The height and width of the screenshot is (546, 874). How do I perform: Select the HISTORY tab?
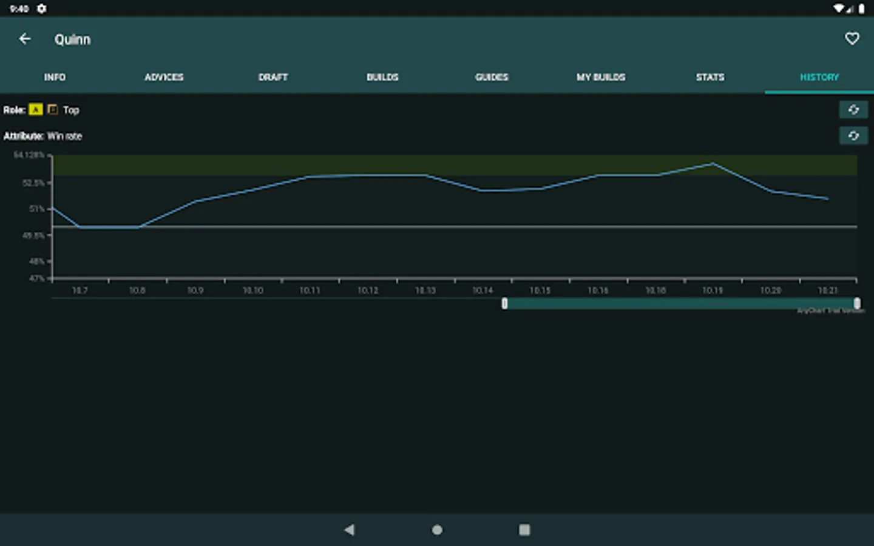click(x=819, y=77)
